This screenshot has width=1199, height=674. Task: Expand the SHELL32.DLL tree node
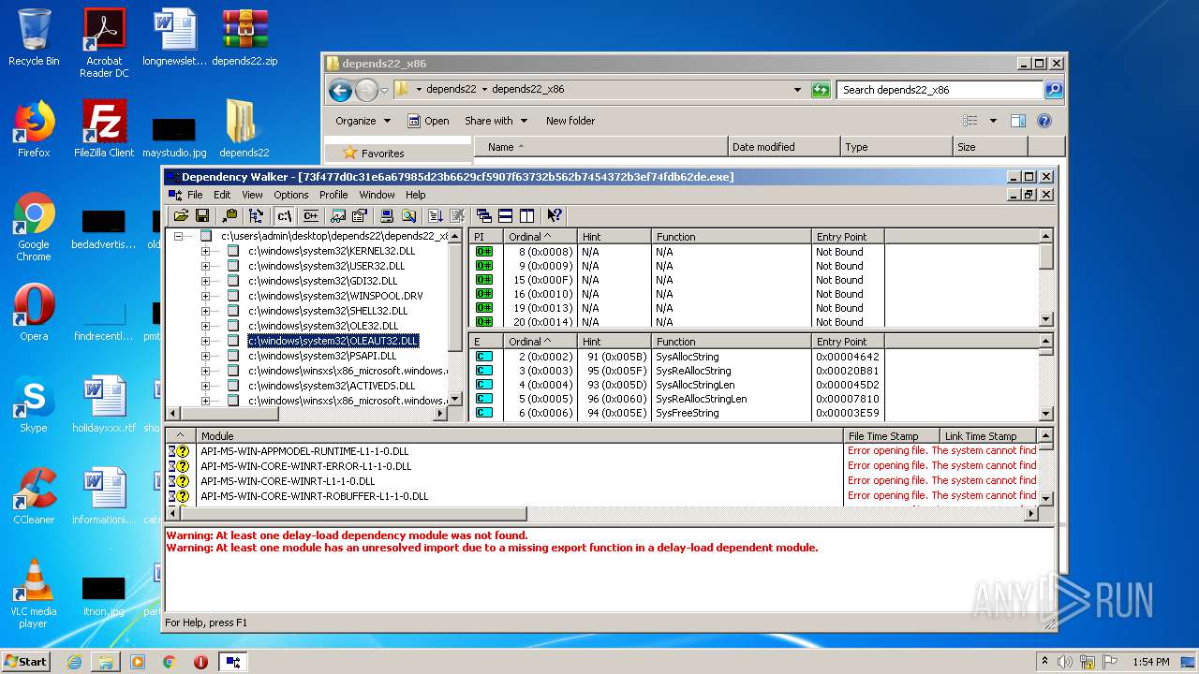click(205, 311)
